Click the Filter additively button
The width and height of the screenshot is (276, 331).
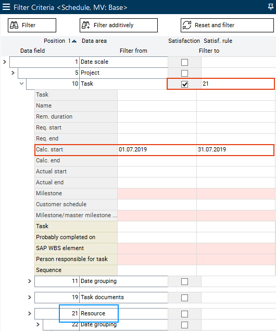119,26
